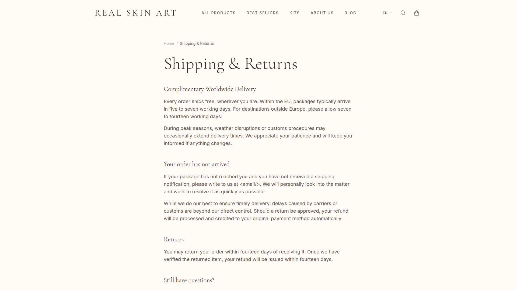Click the fourteen-day return policy paragraph

coord(251,256)
